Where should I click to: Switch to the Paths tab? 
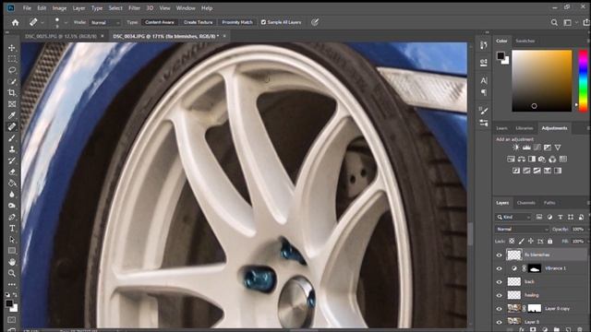(x=549, y=203)
